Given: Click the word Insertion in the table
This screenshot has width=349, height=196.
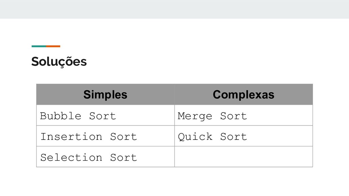Looking at the screenshot, I should click(71, 136).
